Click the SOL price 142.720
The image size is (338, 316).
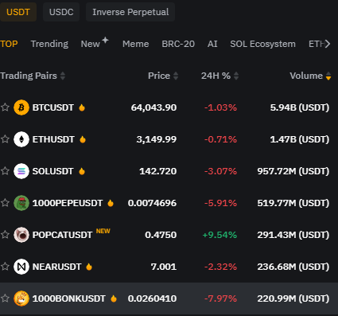[158, 171]
